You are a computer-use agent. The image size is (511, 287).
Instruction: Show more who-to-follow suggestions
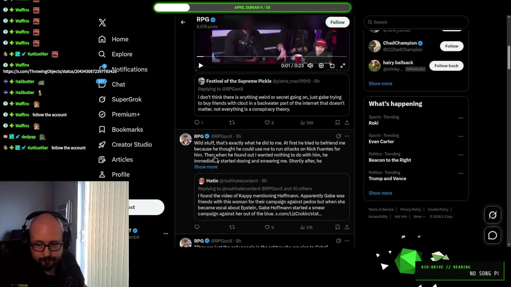pos(380,84)
